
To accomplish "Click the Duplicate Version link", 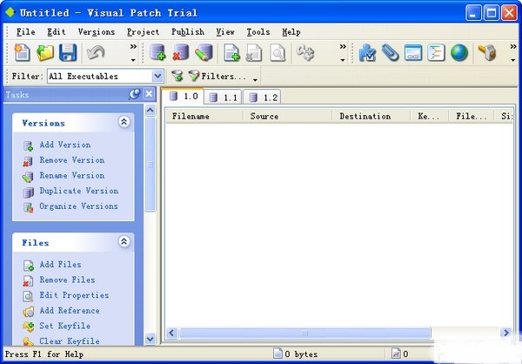I will click(x=78, y=191).
